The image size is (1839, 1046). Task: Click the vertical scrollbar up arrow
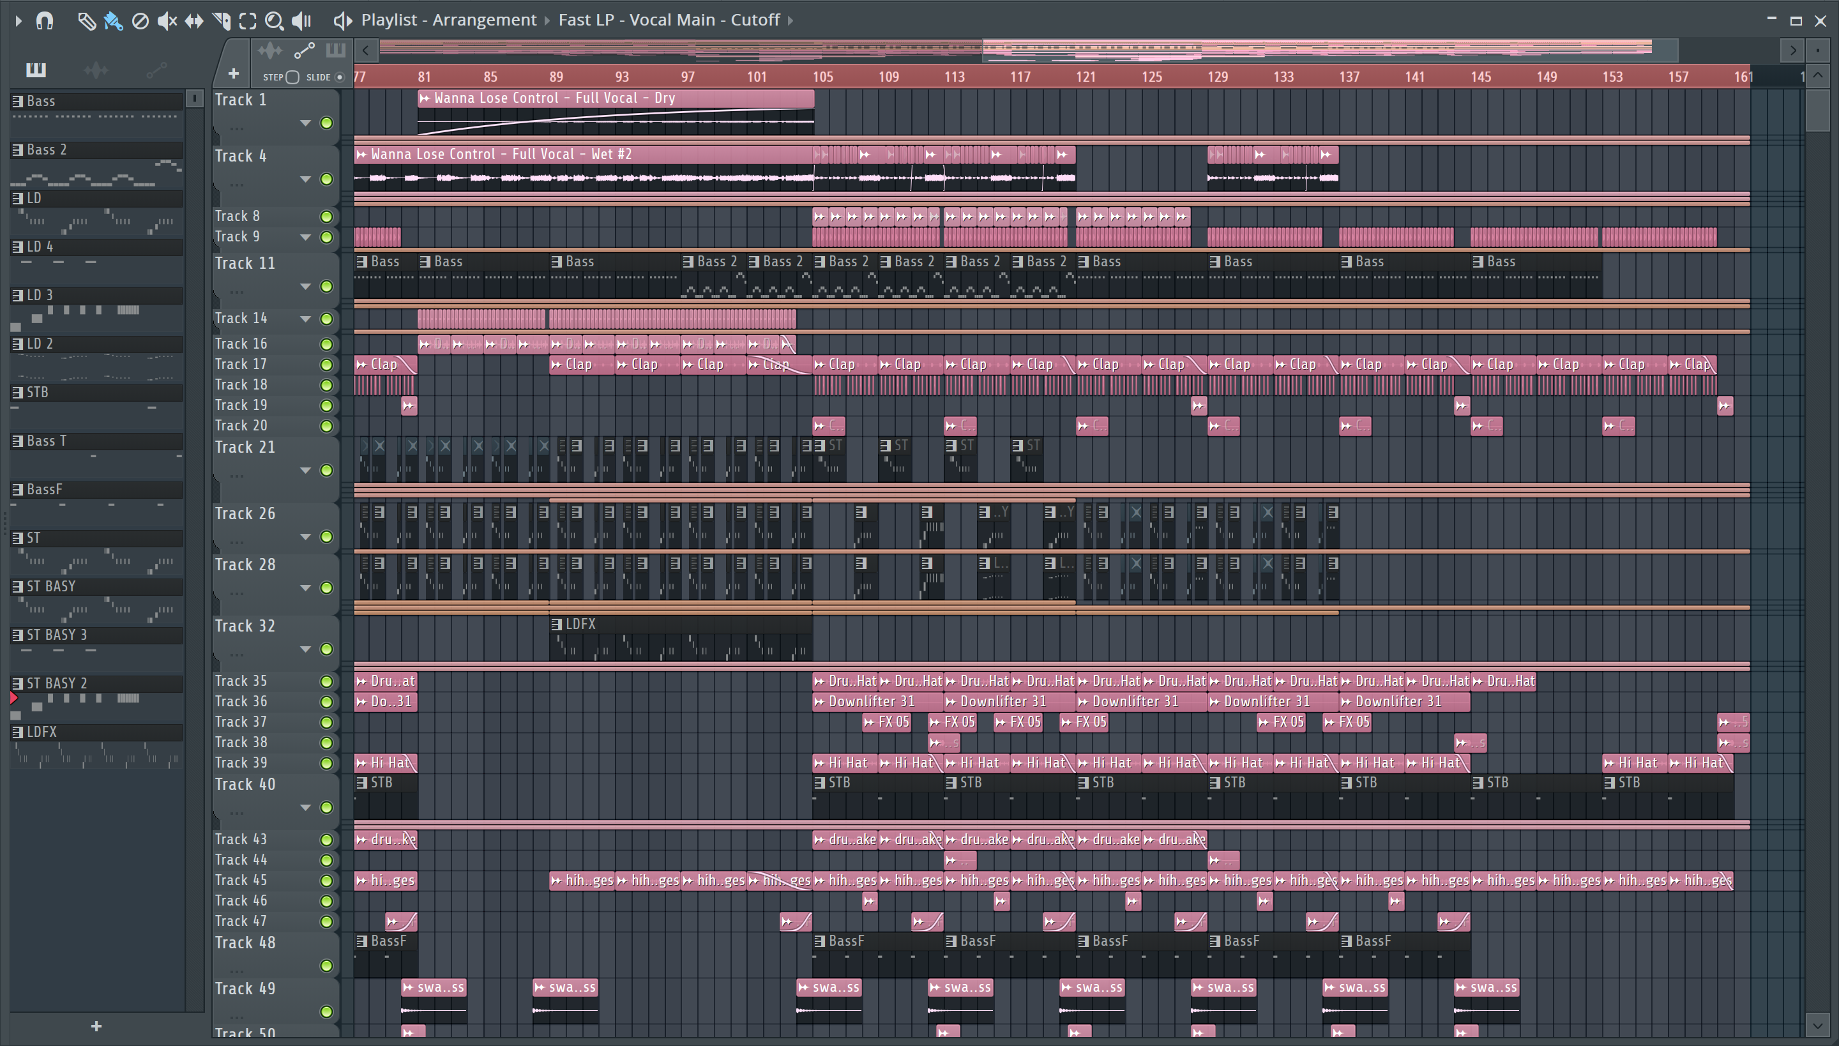pos(1817,75)
